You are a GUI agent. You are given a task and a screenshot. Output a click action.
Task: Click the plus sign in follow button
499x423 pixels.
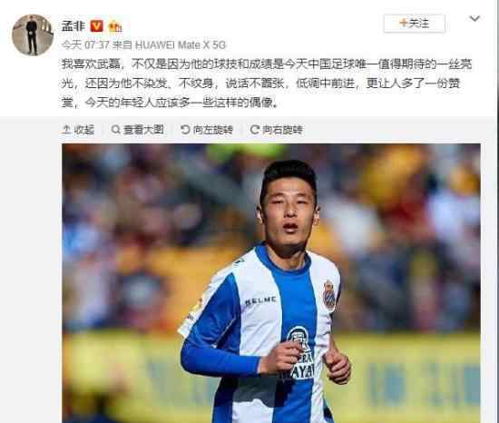(403, 23)
